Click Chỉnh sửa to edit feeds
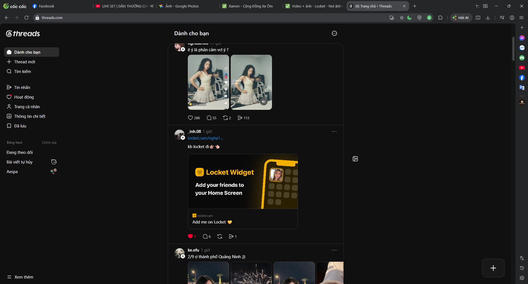This screenshot has width=528, height=284. click(x=49, y=143)
